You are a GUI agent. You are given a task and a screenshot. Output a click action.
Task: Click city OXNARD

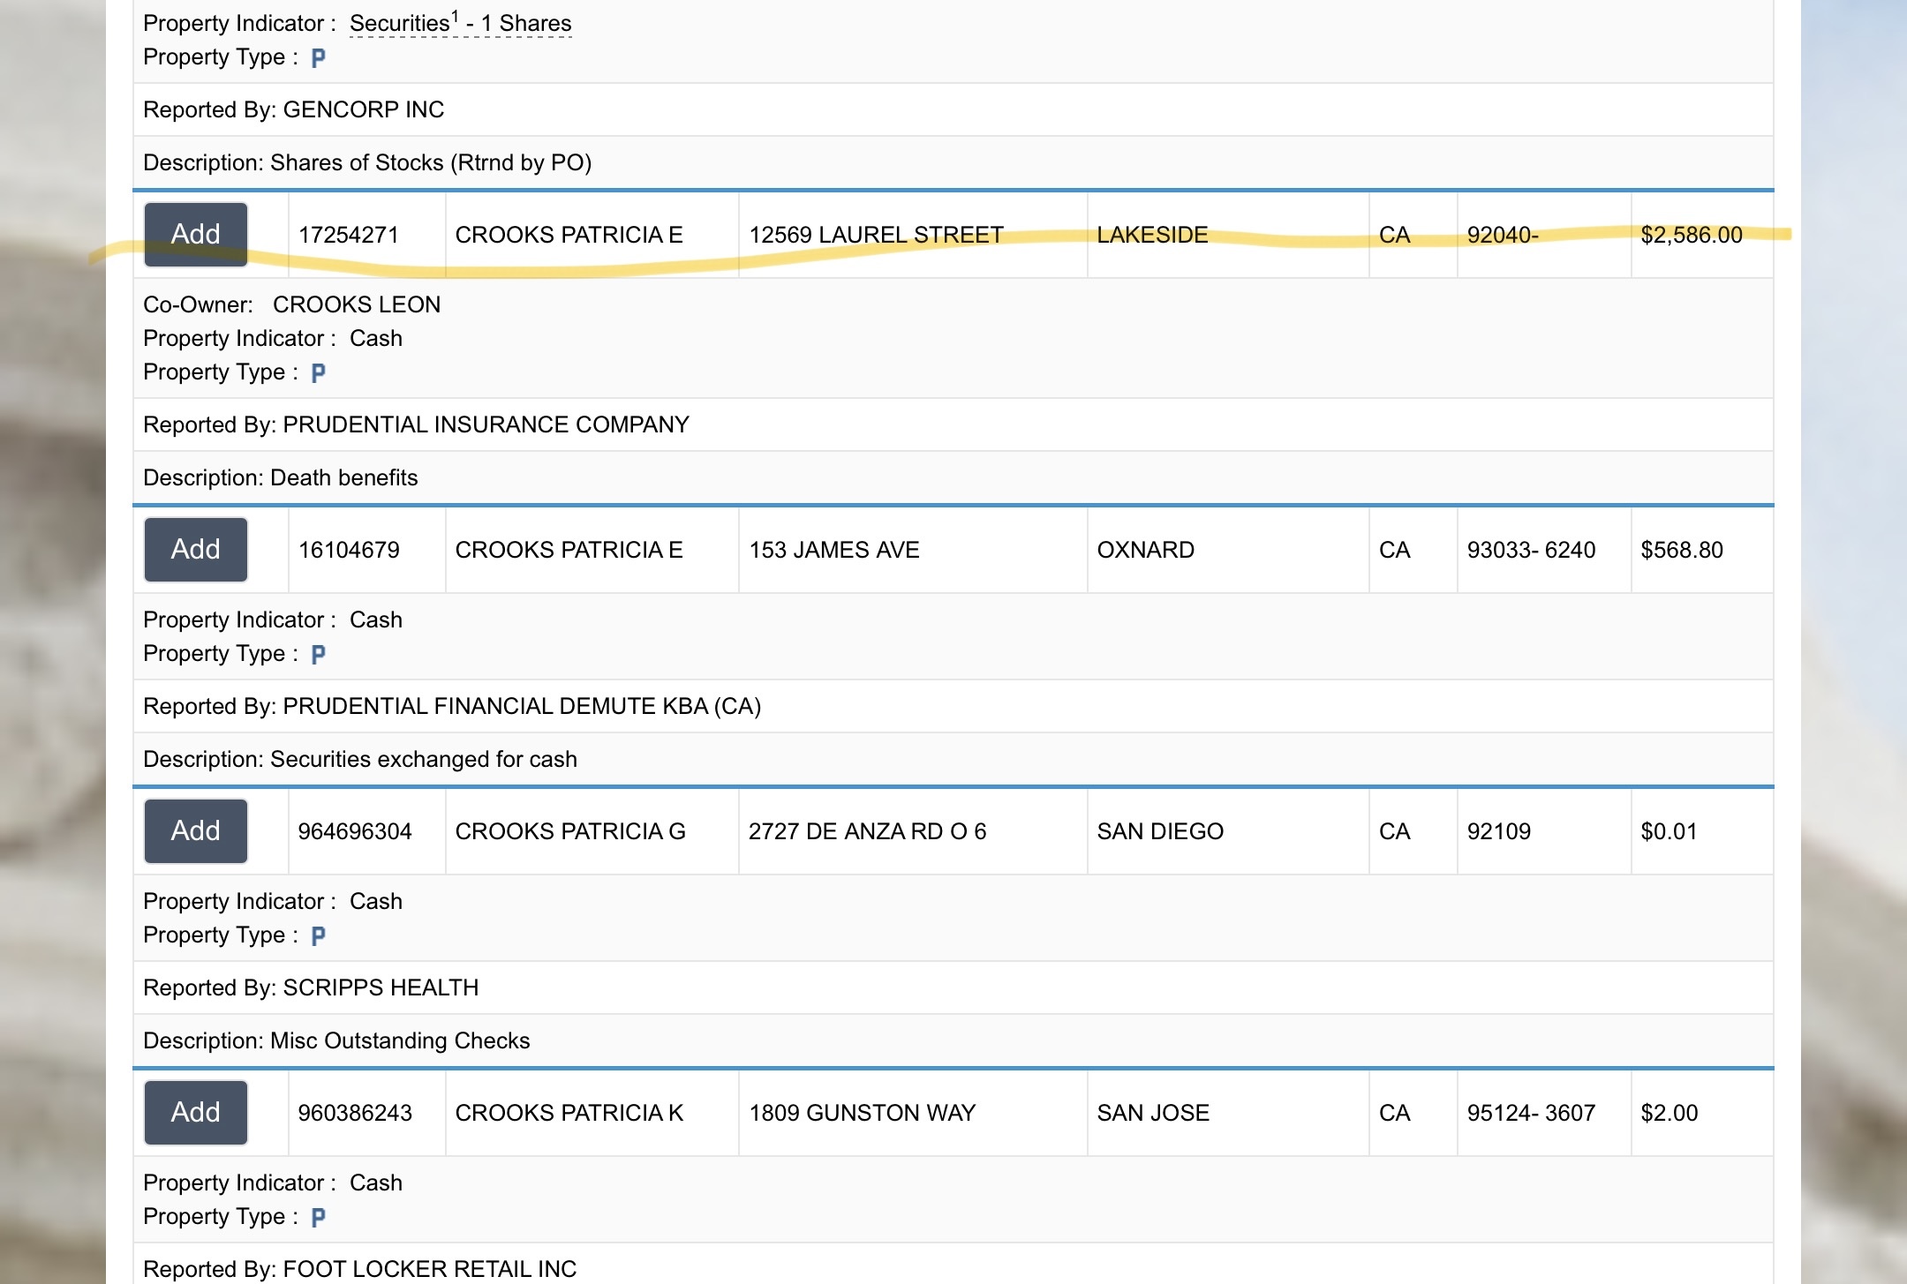tap(1146, 550)
